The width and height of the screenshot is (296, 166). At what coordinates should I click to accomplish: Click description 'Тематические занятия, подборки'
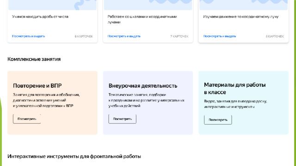[146, 100]
